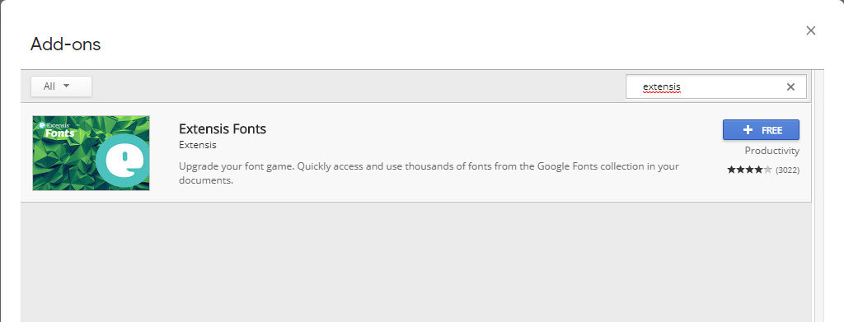The image size is (844, 322).
Task: Close the Add-ons dialog with the X
Action: click(811, 30)
